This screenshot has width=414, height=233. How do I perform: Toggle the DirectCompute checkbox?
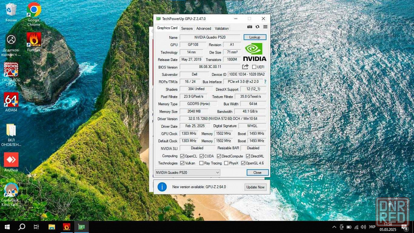(x=219, y=156)
